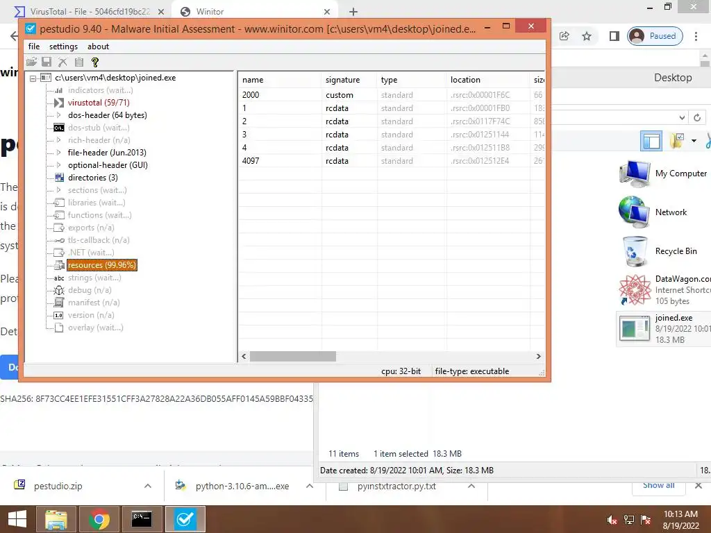Collapse the joined.exe root tree node

point(33,78)
